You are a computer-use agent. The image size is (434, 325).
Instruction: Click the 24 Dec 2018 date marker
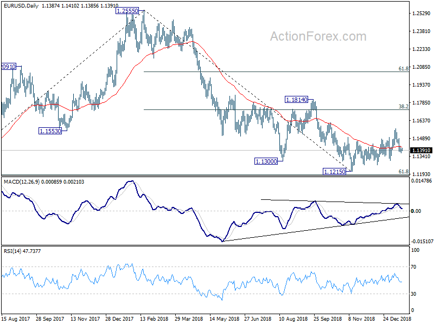[x=397, y=319]
